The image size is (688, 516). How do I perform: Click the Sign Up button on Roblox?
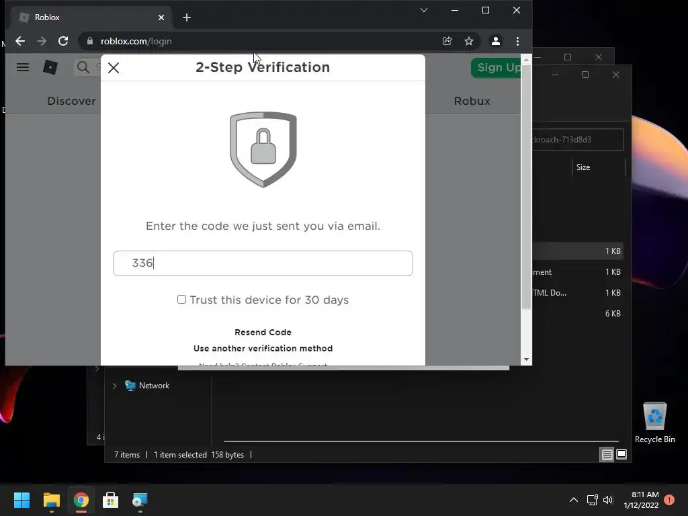point(497,68)
